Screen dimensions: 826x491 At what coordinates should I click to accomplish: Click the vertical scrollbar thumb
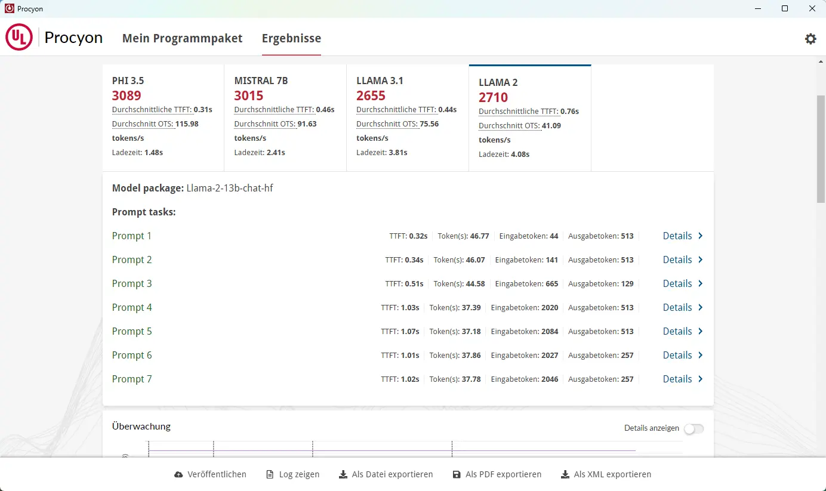821,148
